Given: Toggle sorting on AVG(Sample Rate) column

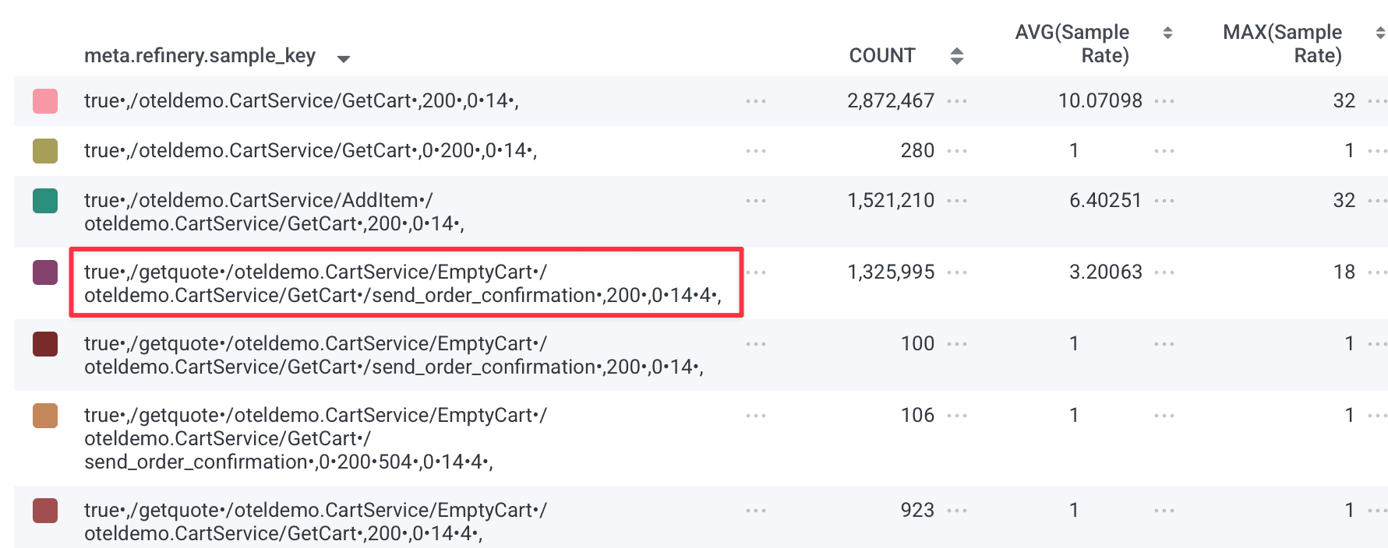Looking at the screenshot, I should coord(1167,32).
